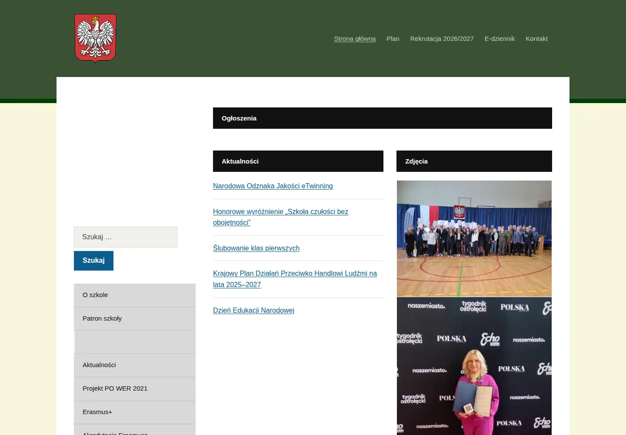Open O szkole in sidebar menu
The image size is (626, 435).
[x=135, y=295]
